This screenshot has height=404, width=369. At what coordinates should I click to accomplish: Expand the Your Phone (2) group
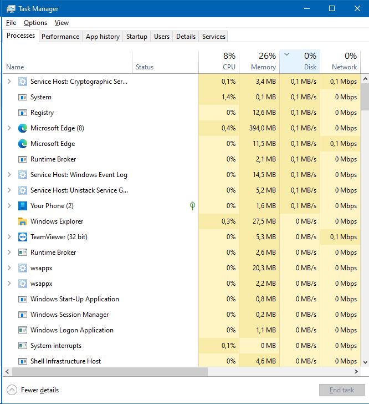point(9,205)
